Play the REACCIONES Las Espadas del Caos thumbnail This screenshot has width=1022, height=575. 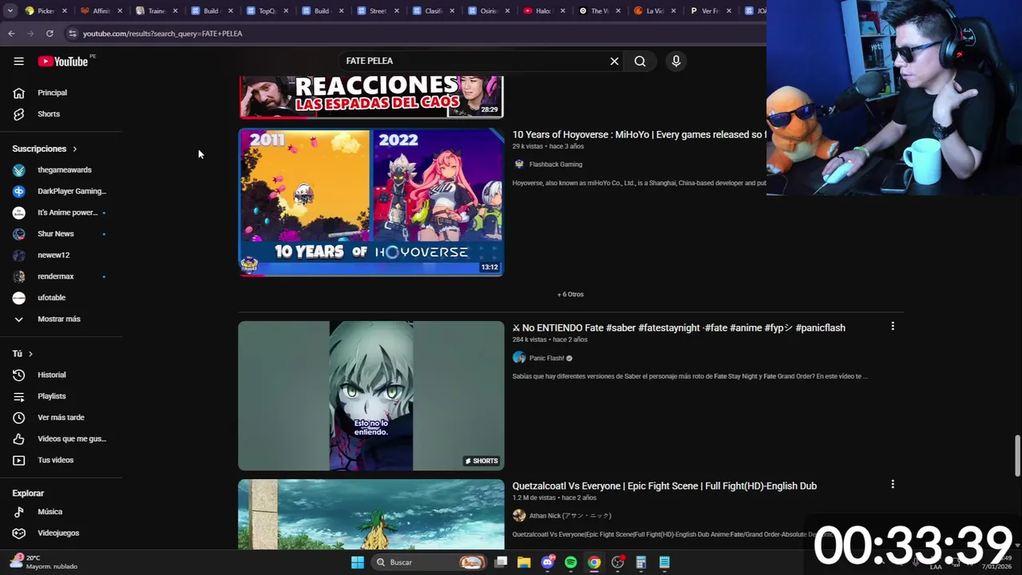(371, 97)
